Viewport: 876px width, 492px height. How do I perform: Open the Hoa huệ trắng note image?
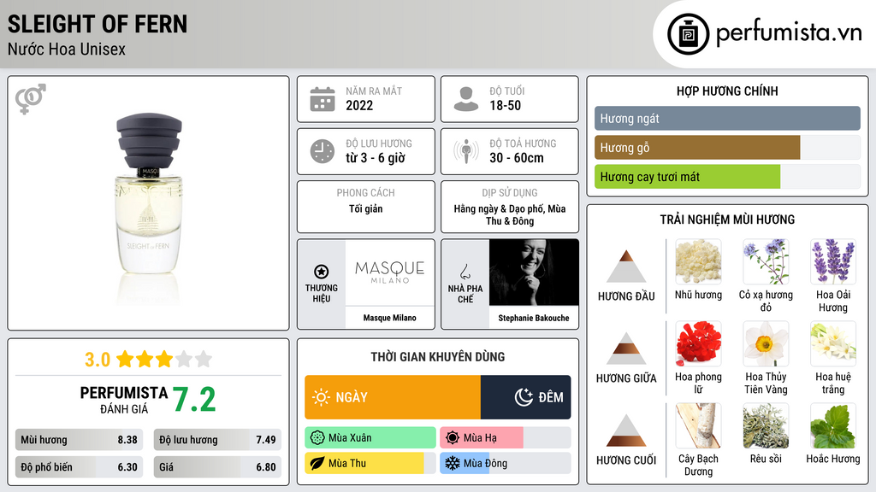[x=833, y=343]
